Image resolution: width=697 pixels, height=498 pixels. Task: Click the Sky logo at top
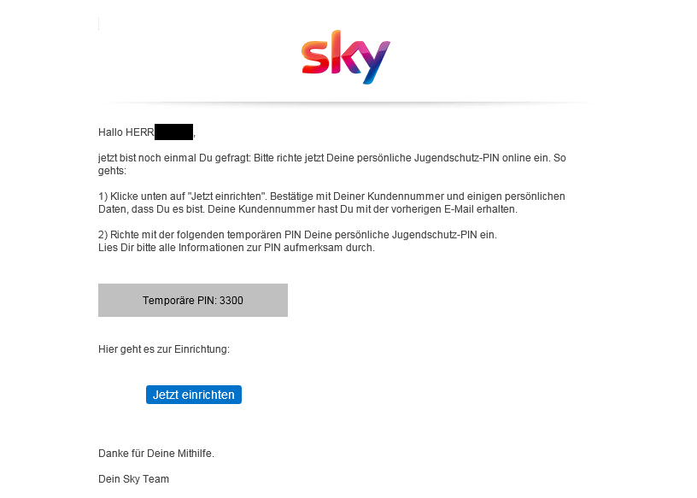click(346, 57)
